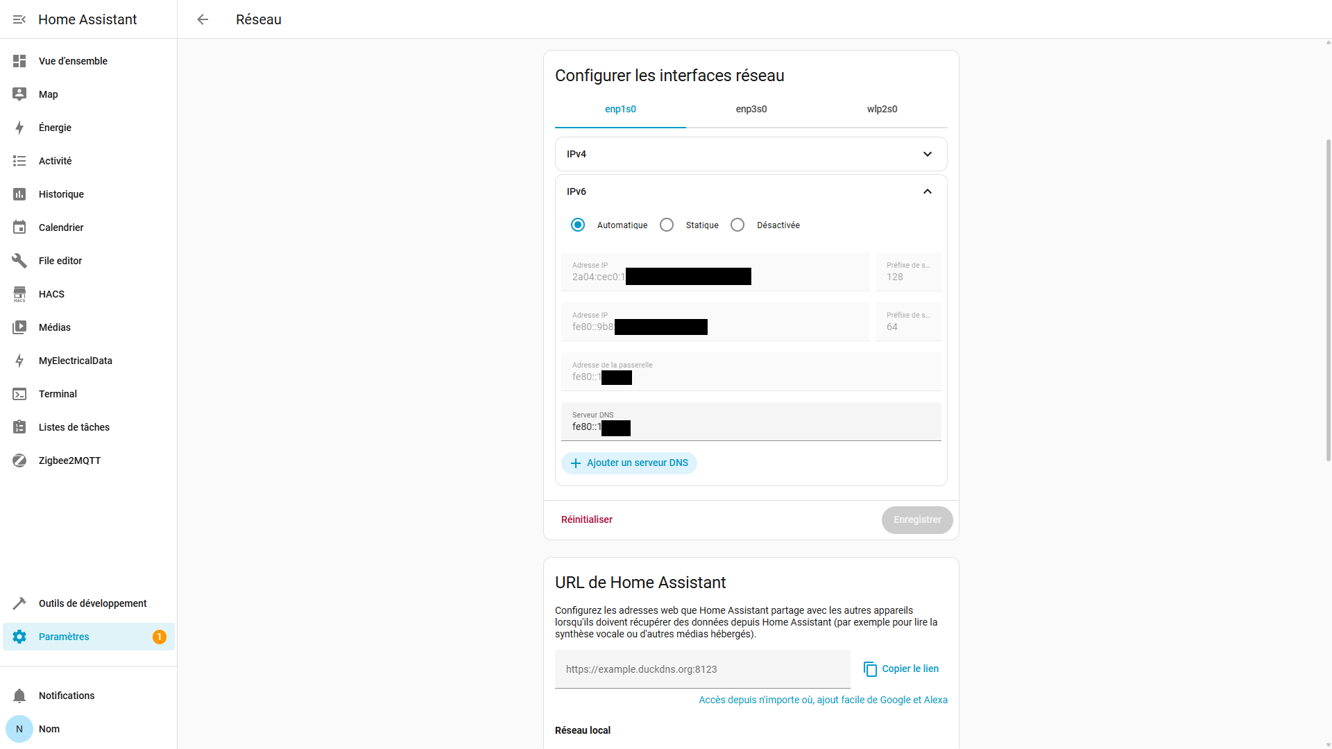Select the Désactivée IPv6 radio button
This screenshot has width=1332, height=749.
click(x=737, y=225)
